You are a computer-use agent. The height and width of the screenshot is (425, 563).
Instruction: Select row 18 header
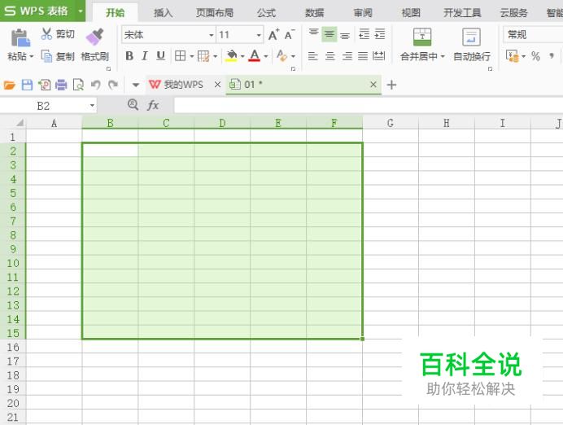(x=13, y=375)
